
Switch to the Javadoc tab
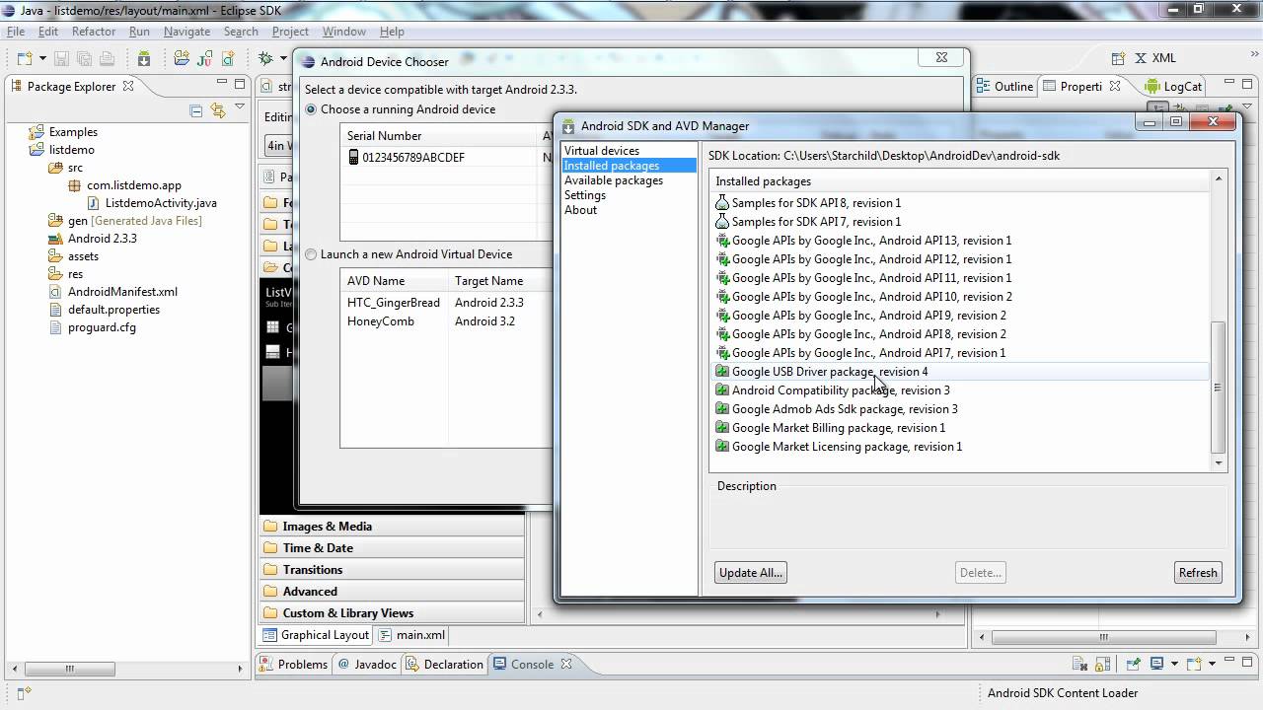[x=367, y=665]
